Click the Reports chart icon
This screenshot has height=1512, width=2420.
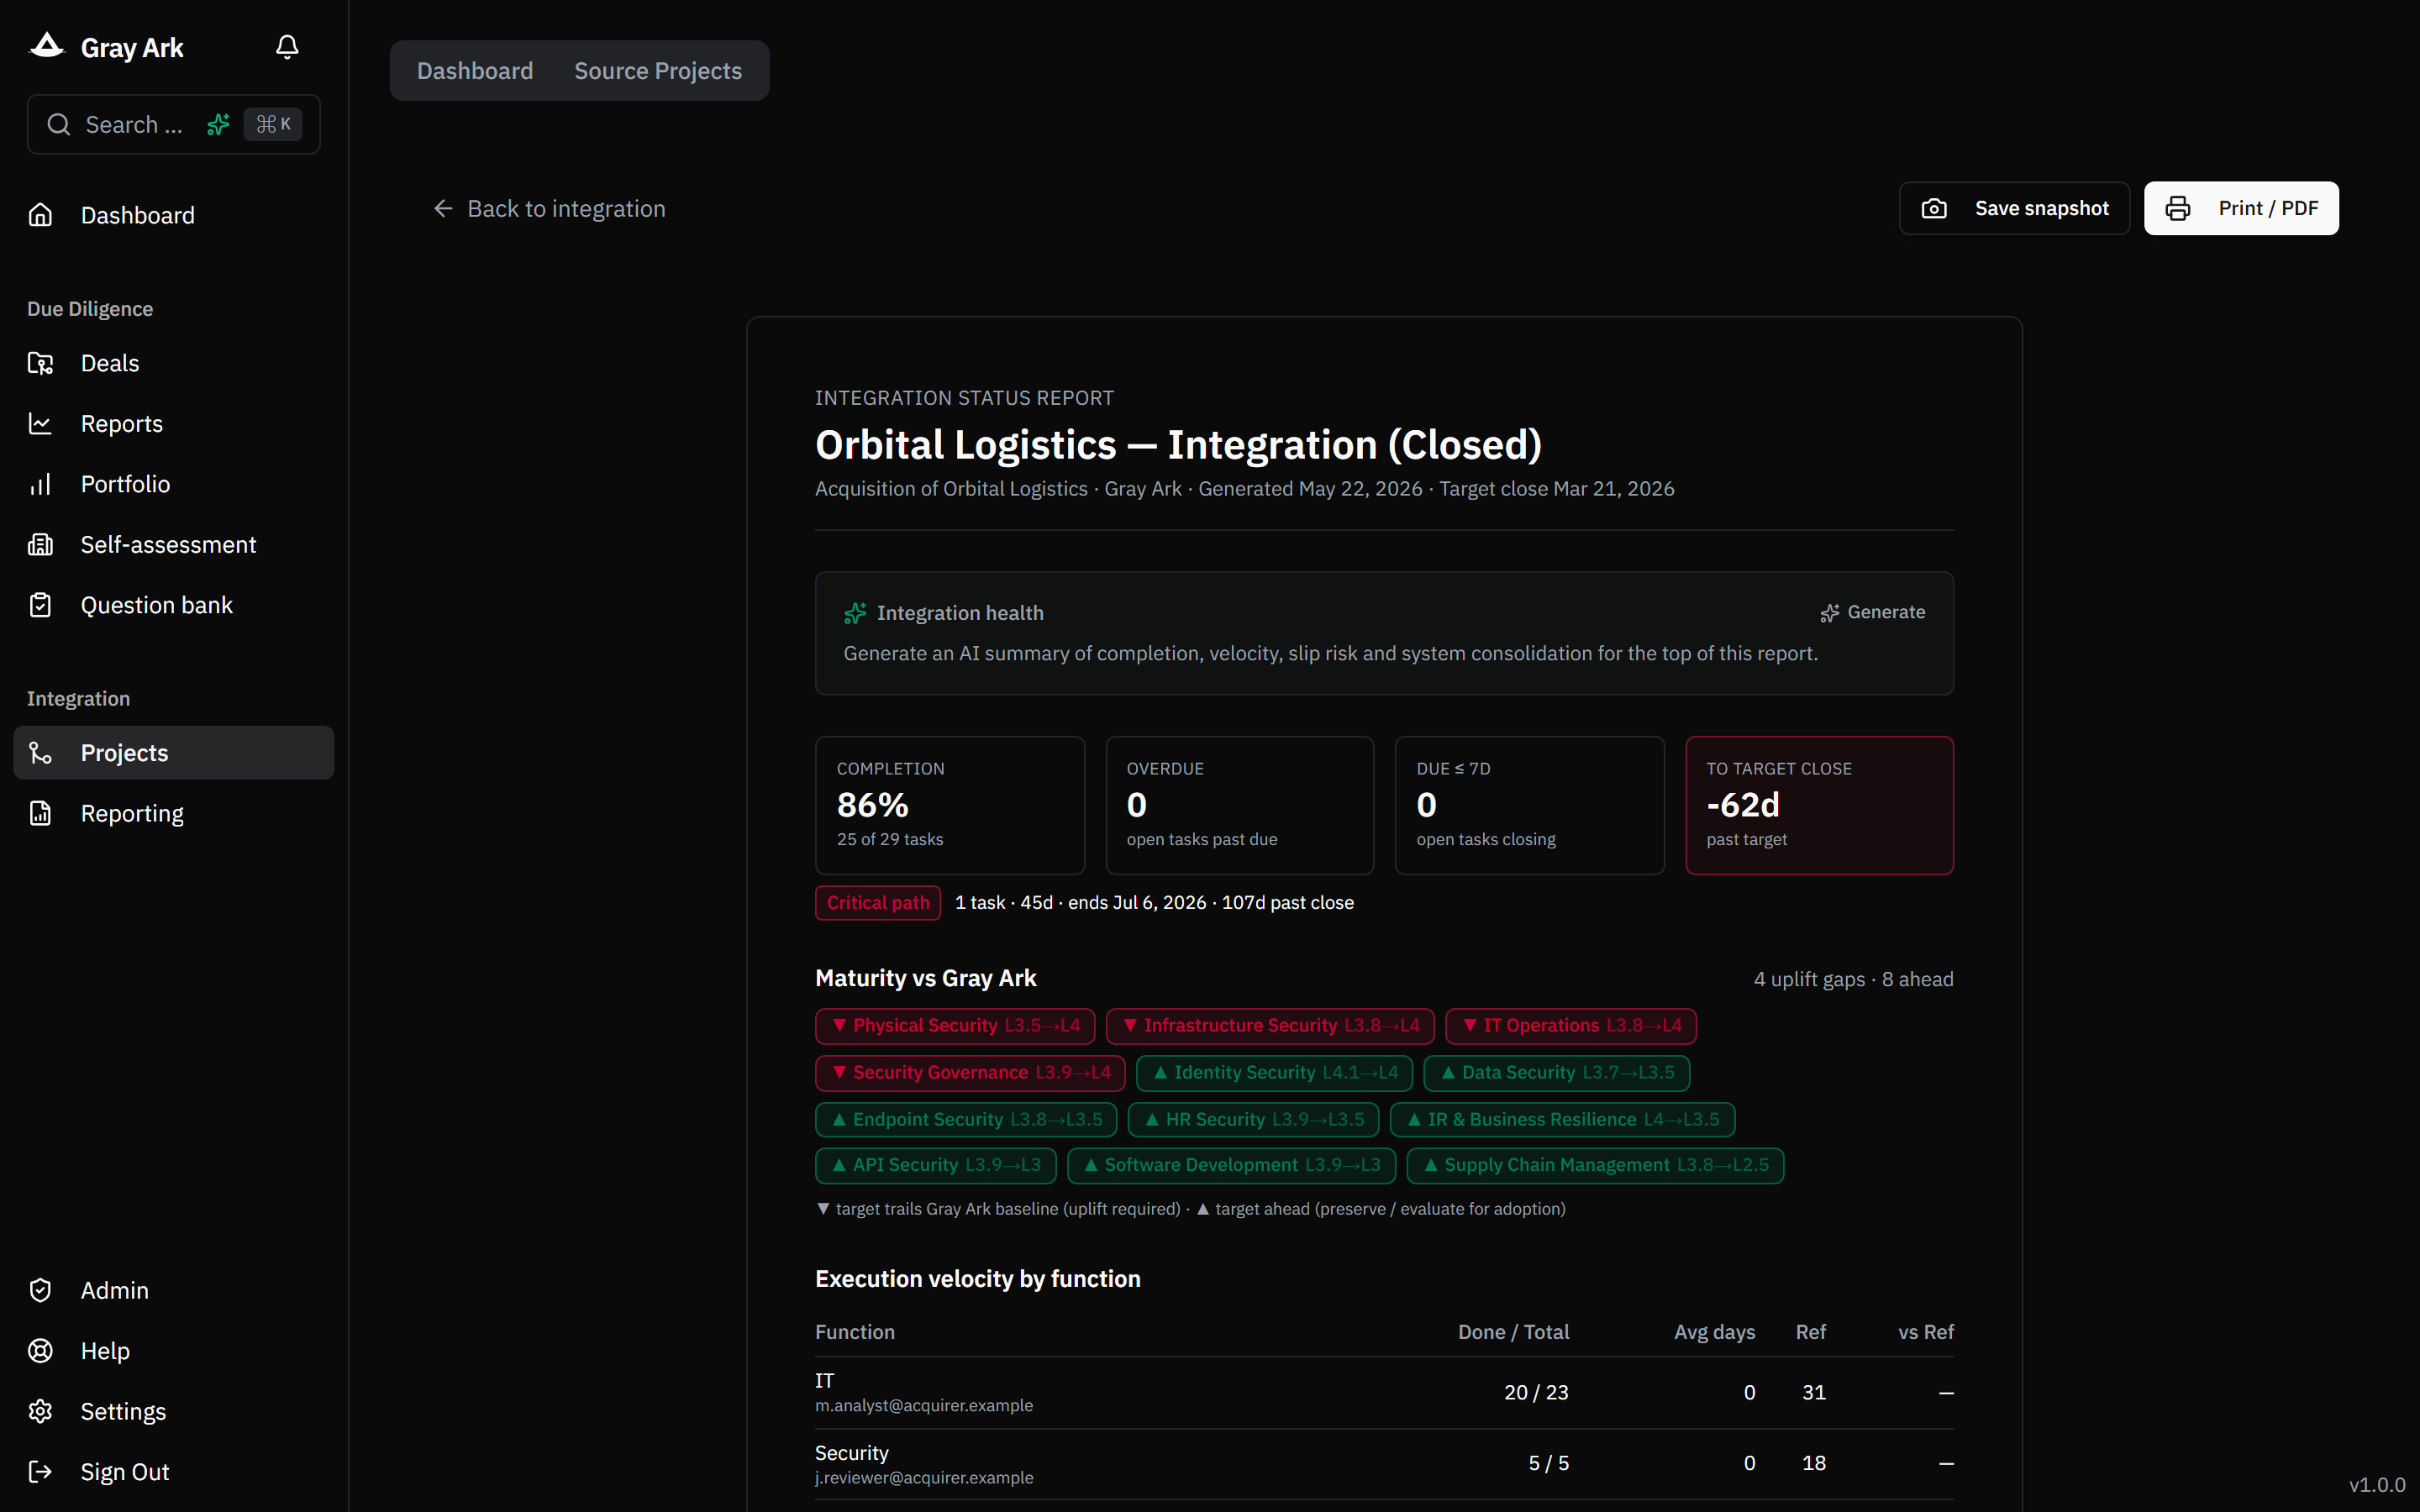tap(40, 424)
